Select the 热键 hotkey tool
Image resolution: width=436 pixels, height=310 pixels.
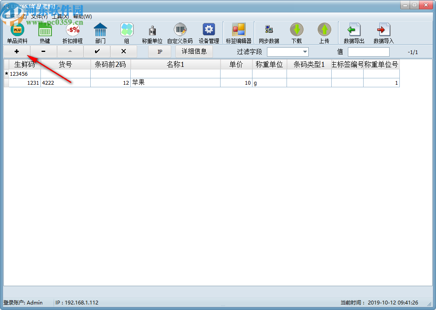(45, 33)
